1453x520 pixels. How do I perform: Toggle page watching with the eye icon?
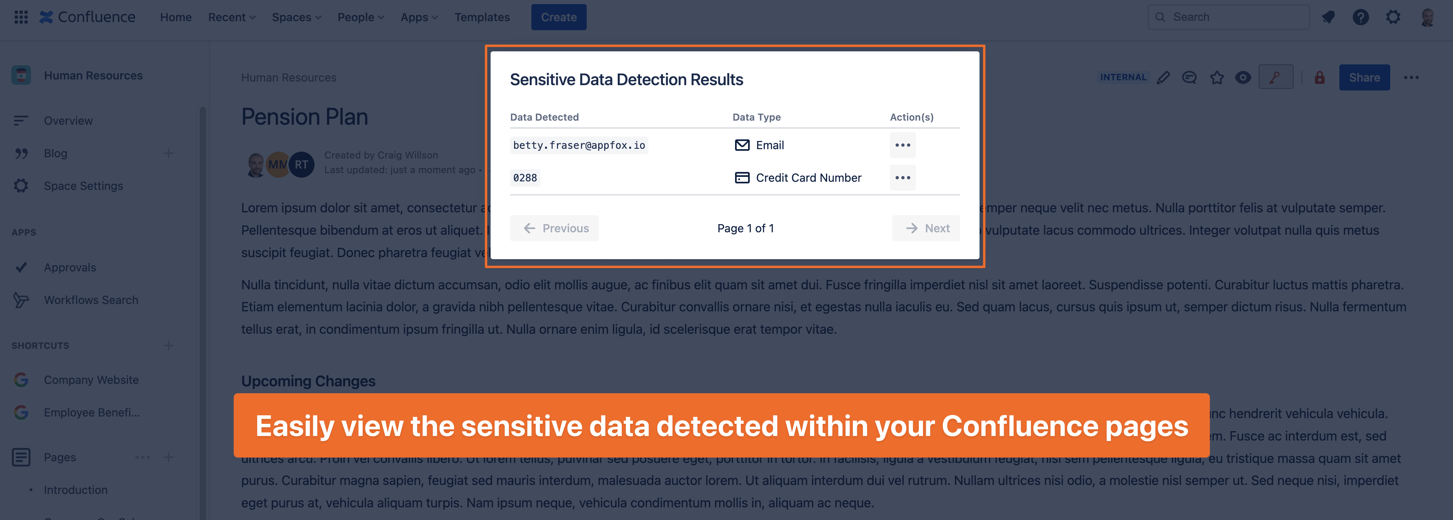point(1243,77)
